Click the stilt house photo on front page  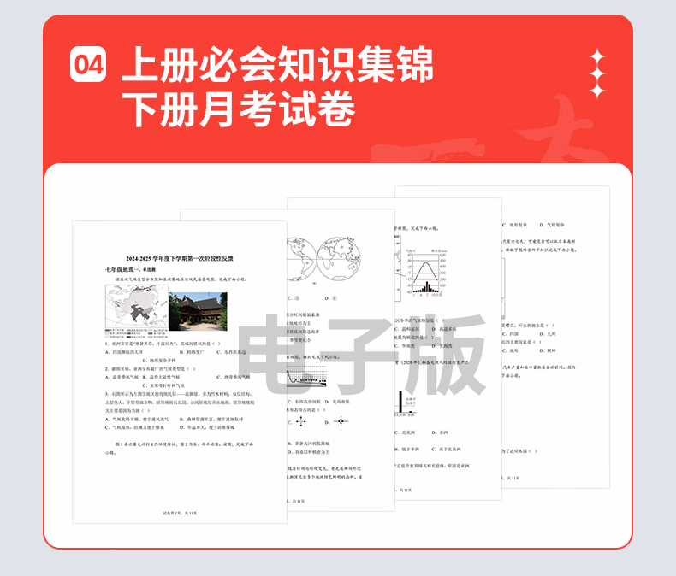[198, 312]
